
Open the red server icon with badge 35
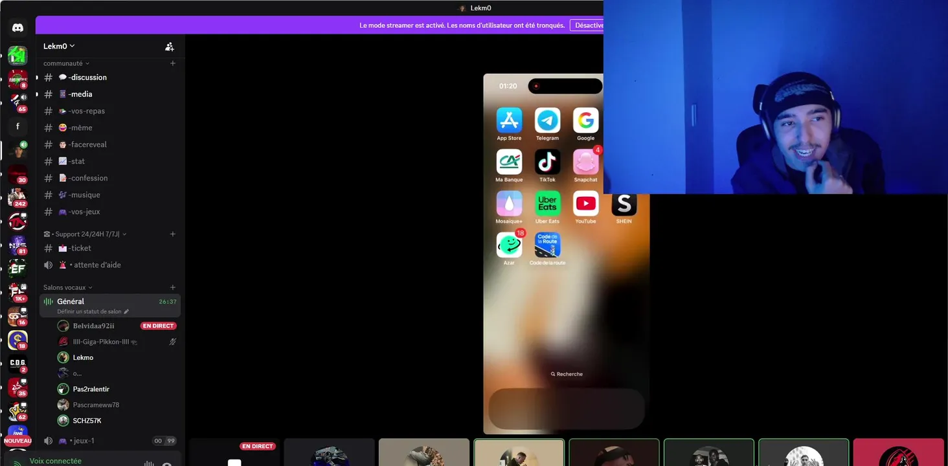tap(17, 387)
